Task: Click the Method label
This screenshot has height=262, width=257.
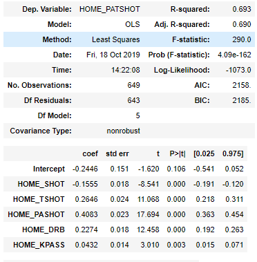Action: (x=57, y=39)
